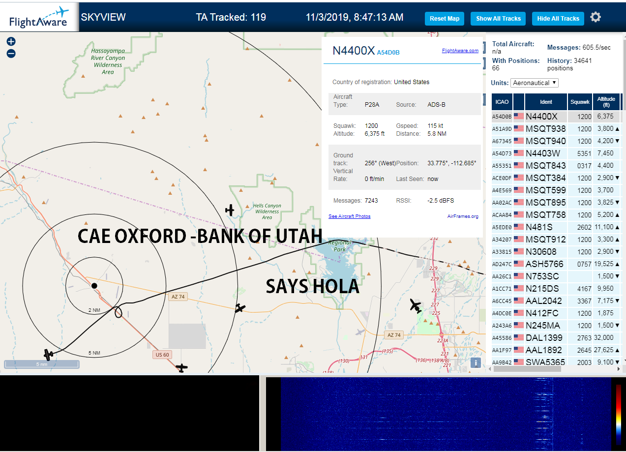626x452 pixels.
Task: Select the MSQT384 aircraft row
Action: 556,178
